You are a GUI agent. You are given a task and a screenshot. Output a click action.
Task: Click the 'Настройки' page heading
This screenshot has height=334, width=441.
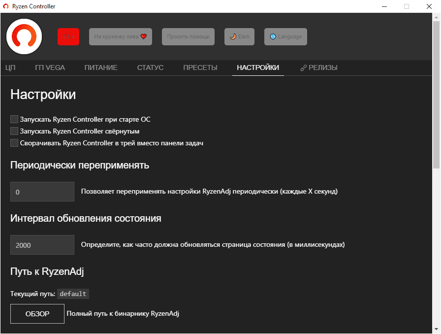43,95
